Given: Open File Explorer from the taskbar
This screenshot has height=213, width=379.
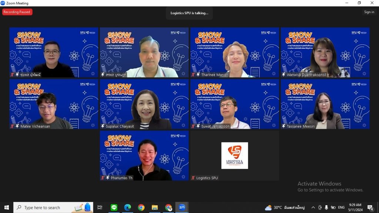Looking at the screenshot, I should pos(155,207).
